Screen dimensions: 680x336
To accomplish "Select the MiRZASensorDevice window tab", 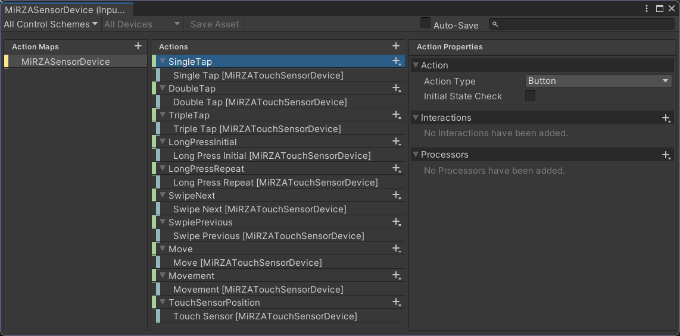I will [x=65, y=10].
